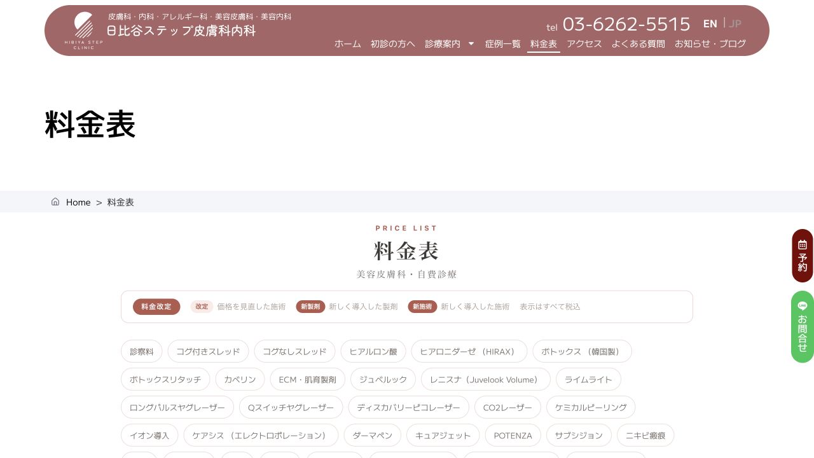Jump to ジュベルック category
814x458 pixels.
383,379
